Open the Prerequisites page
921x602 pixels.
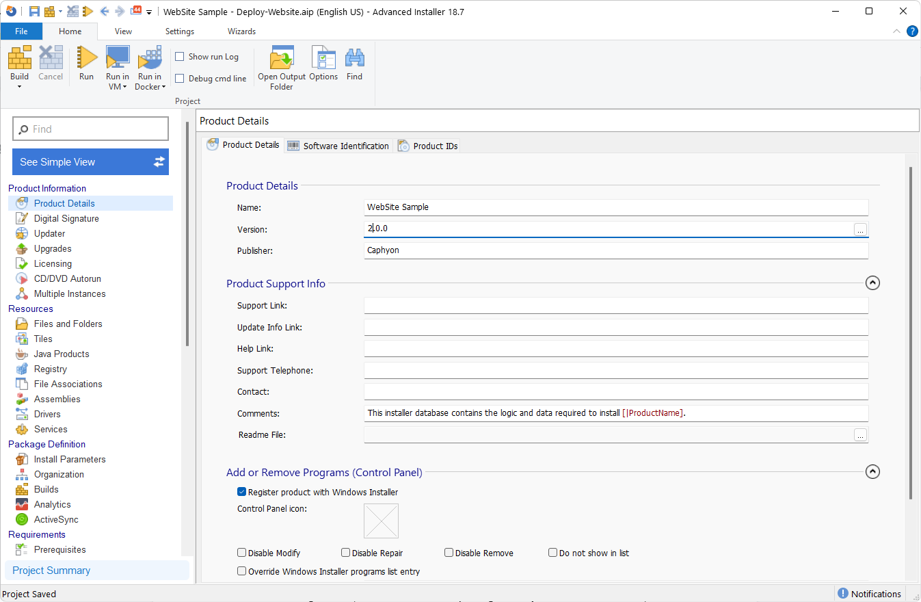tap(59, 549)
